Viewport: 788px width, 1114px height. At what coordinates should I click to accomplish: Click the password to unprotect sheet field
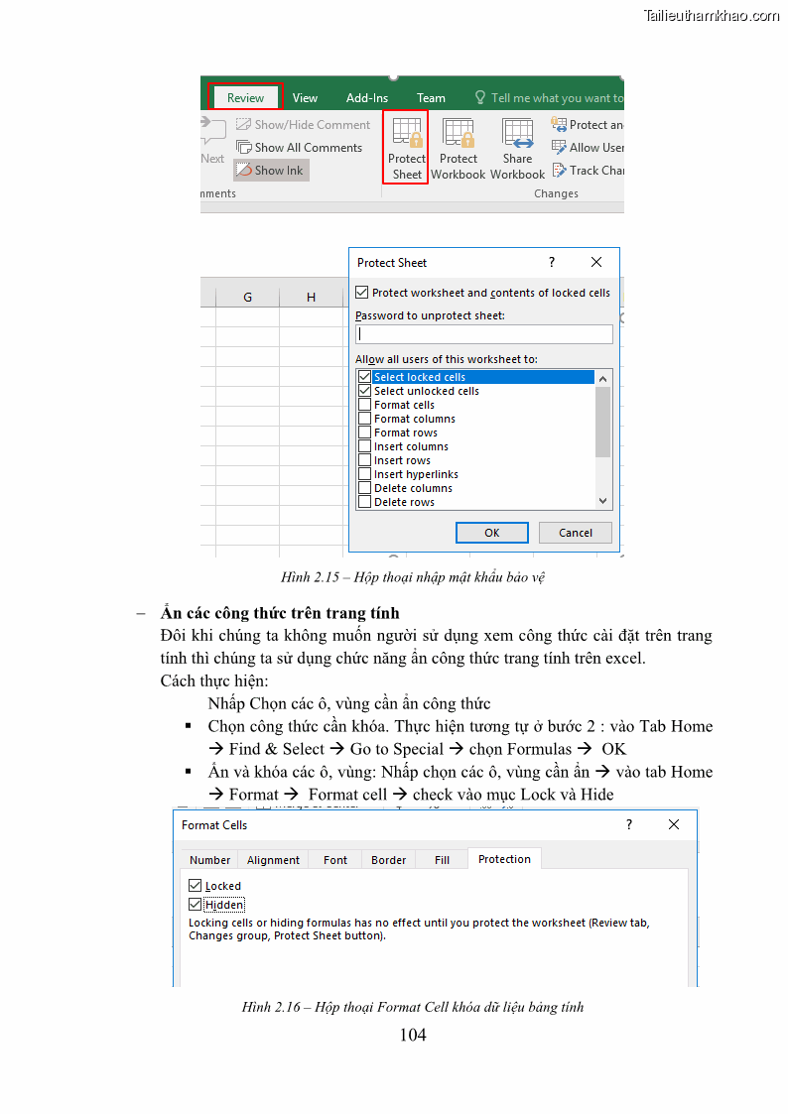pyautogui.click(x=484, y=334)
